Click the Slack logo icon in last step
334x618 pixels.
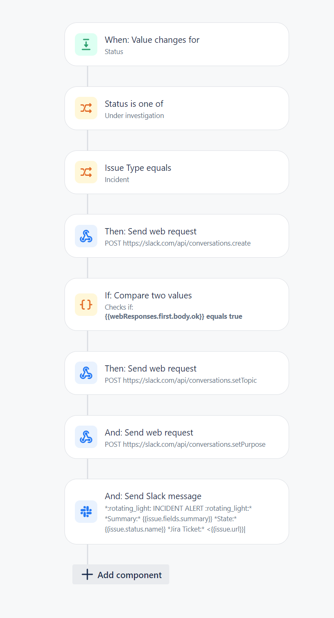86,511
